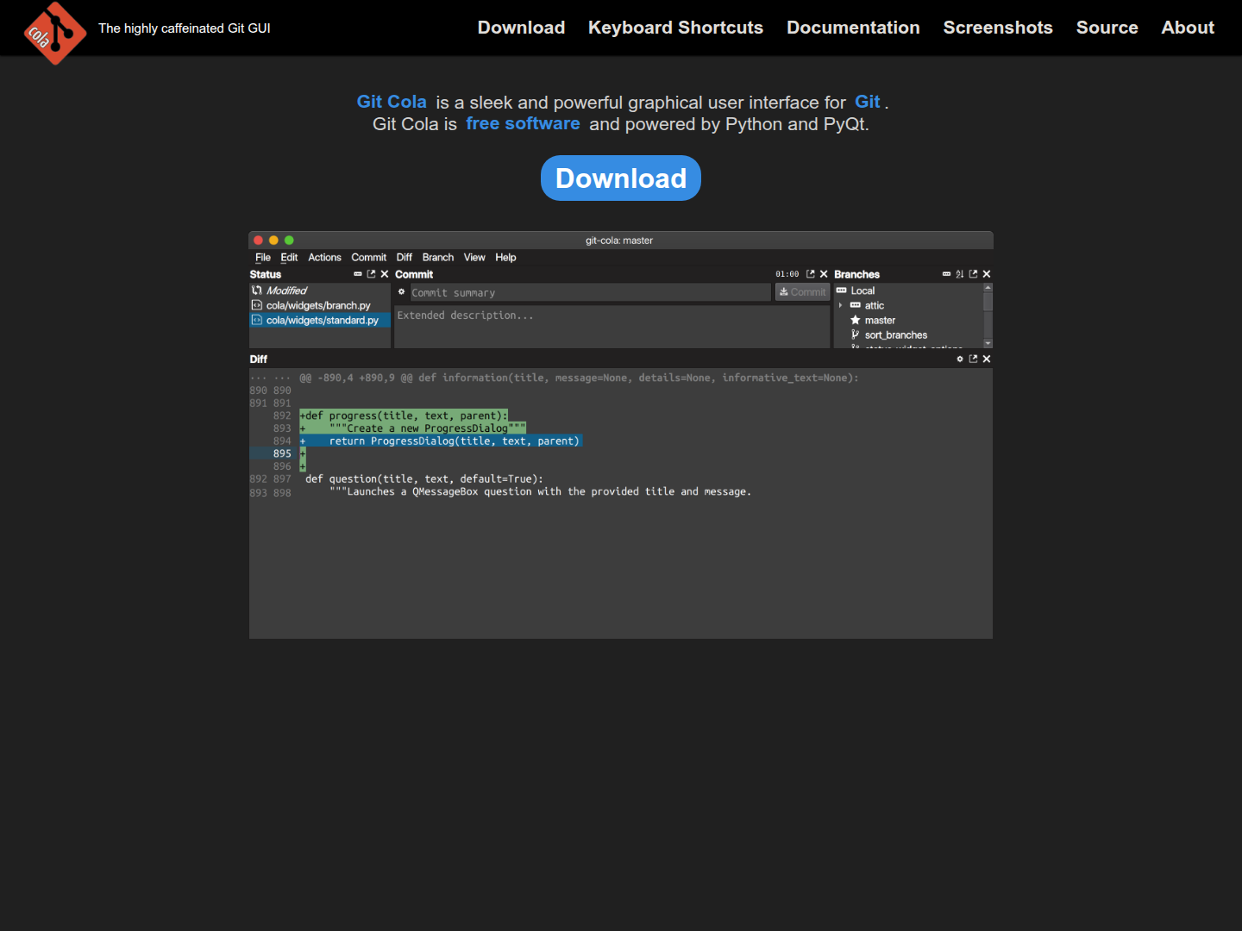Open the Edit menu in git-cola window
This screenshot has width=1242, height=931.
(x=289, y=258)
